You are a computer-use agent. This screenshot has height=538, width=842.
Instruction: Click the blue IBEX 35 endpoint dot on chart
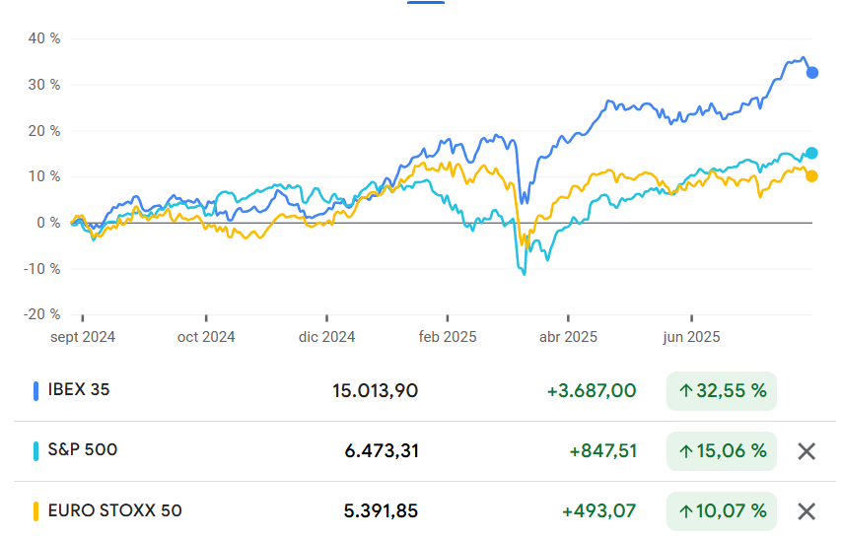tap(812, 72)
